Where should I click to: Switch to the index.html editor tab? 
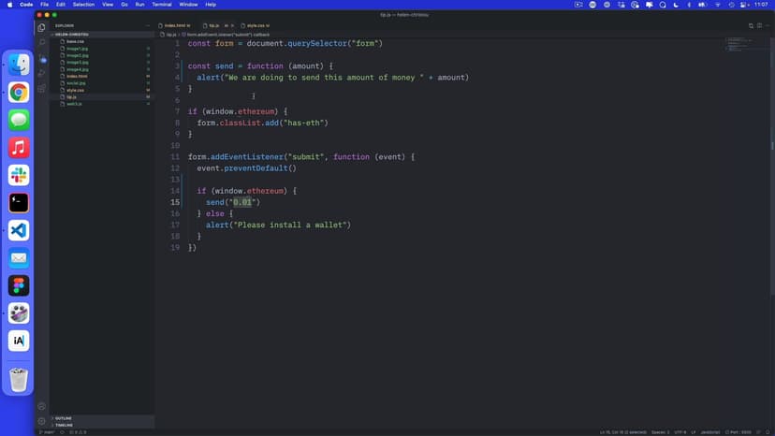174,25
